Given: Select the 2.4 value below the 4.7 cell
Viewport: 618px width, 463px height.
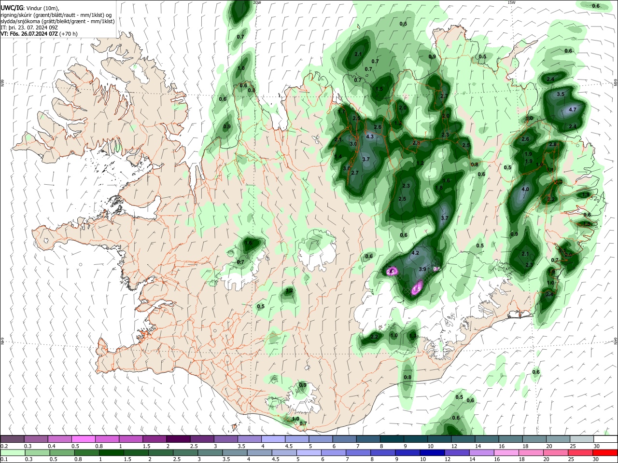Looking at the screenshot, I should pos(573,126).
